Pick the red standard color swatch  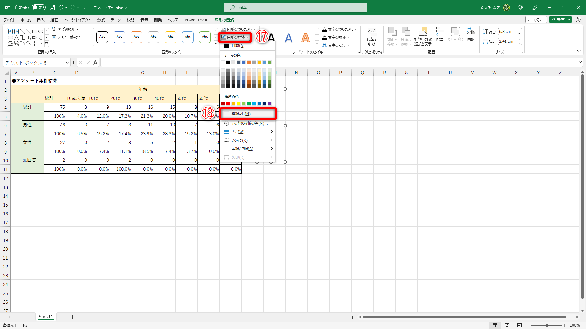tap(228, 104)
